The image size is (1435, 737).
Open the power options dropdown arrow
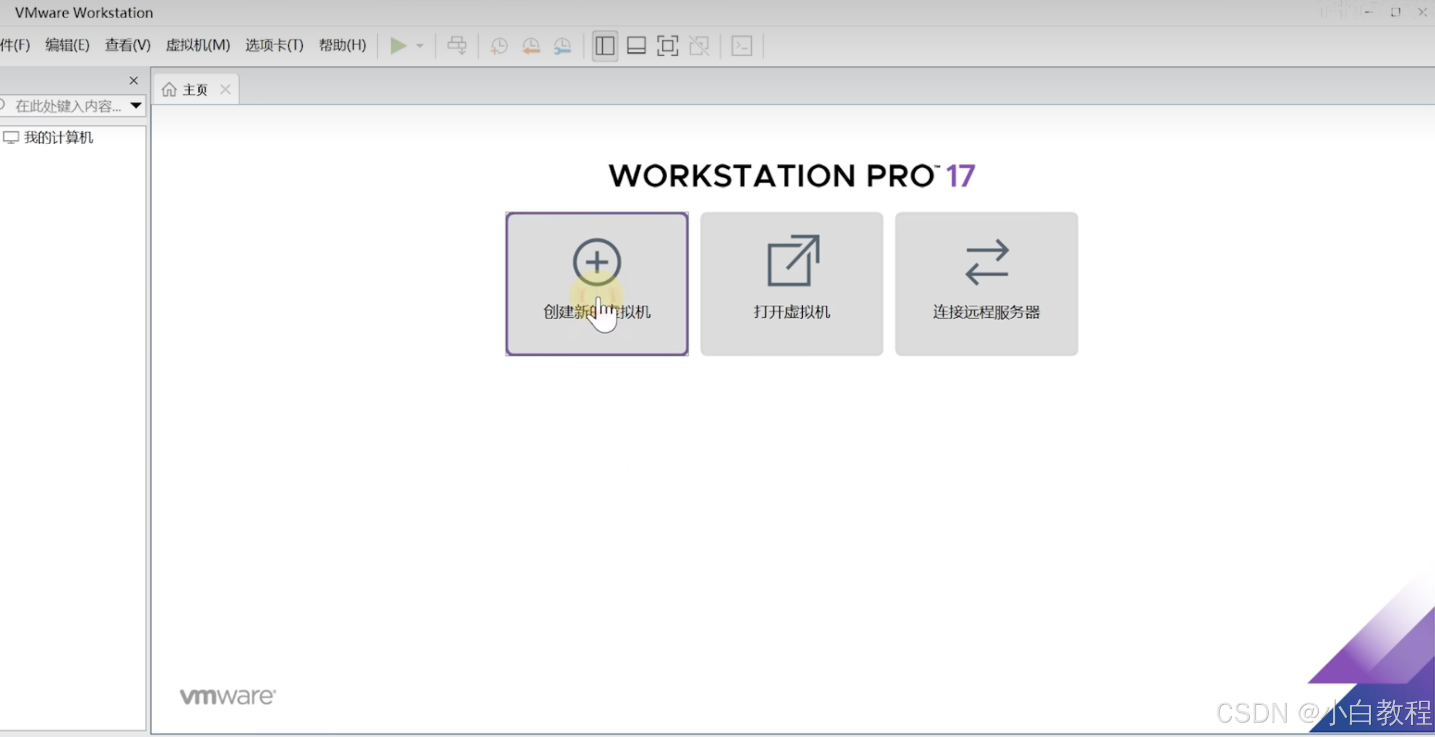420,46
